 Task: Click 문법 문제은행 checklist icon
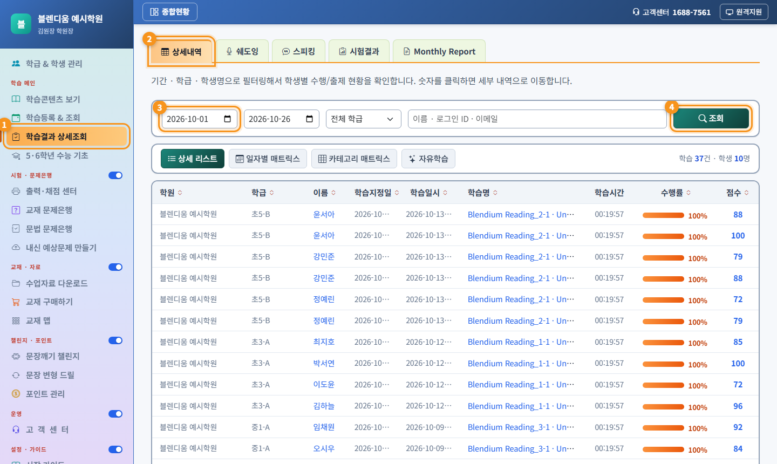pyautogui.click(x=16, y=229)
